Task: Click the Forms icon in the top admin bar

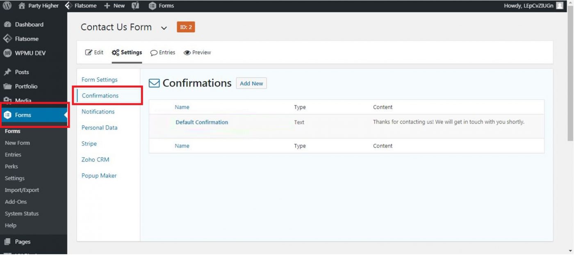Action: (153, 5)
